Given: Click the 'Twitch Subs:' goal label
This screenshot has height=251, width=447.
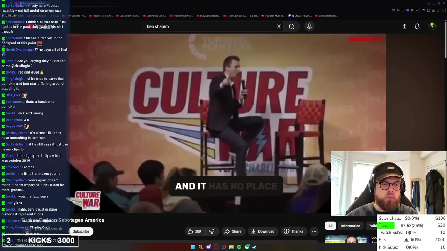Looking at the screenshot, I should [x=390, y=233].
